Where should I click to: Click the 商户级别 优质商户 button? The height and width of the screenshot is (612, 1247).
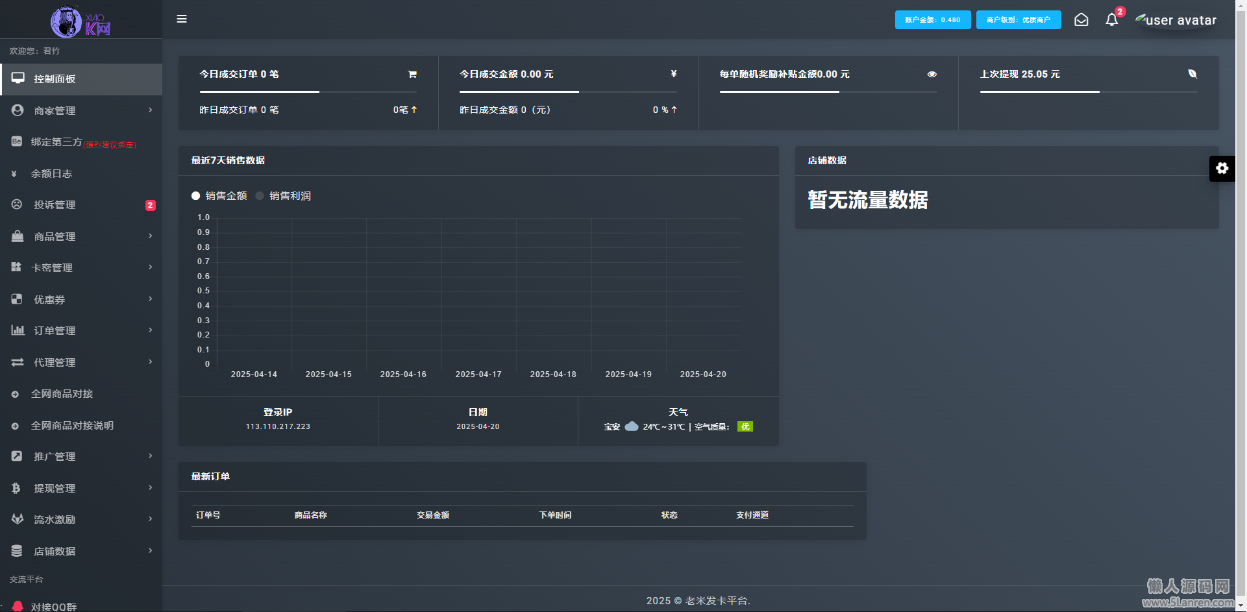1018,19
